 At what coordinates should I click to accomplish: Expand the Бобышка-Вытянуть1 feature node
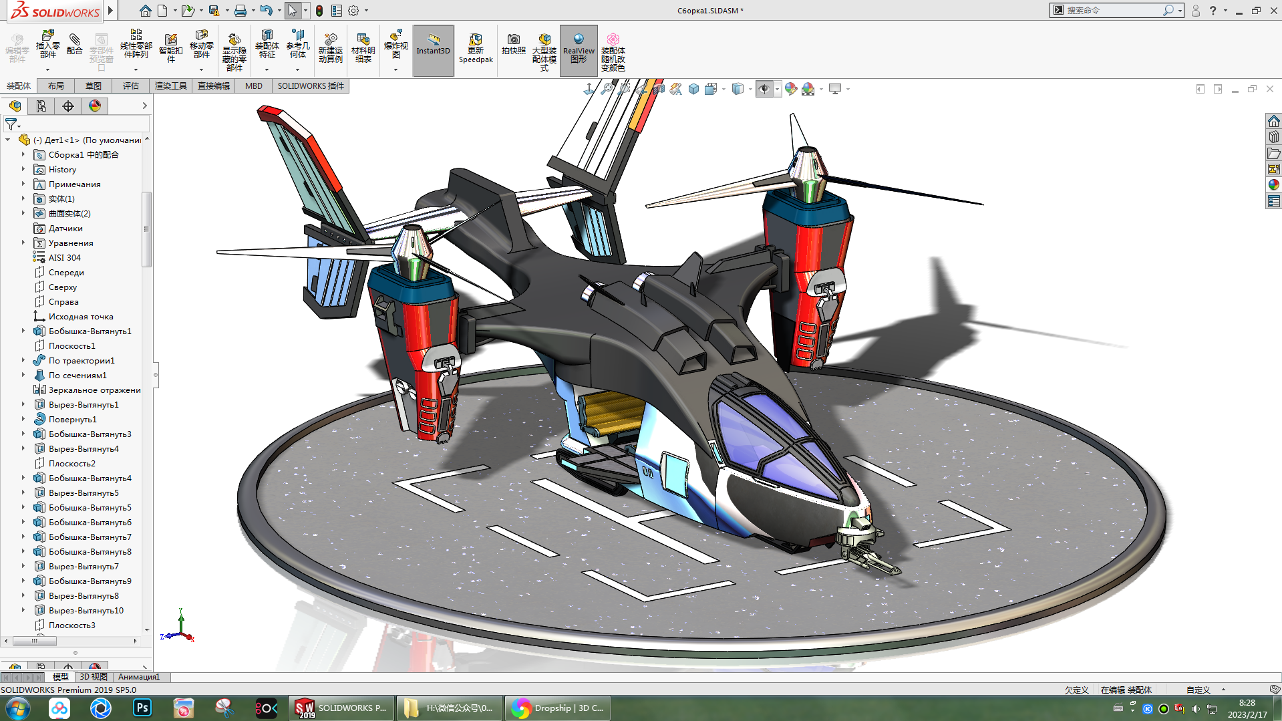pos(23,331)
